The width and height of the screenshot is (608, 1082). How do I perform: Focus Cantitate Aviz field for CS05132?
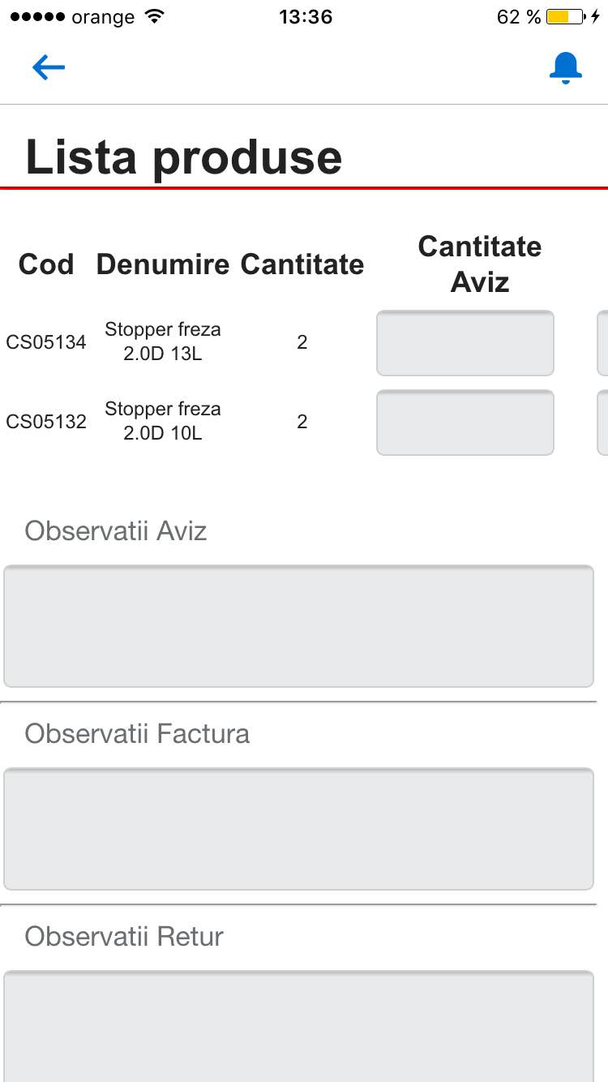465,423
